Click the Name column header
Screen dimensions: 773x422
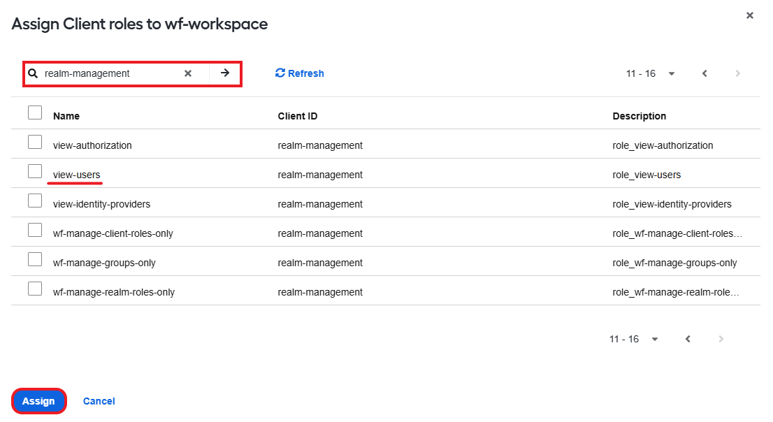[x=66, y=117]
